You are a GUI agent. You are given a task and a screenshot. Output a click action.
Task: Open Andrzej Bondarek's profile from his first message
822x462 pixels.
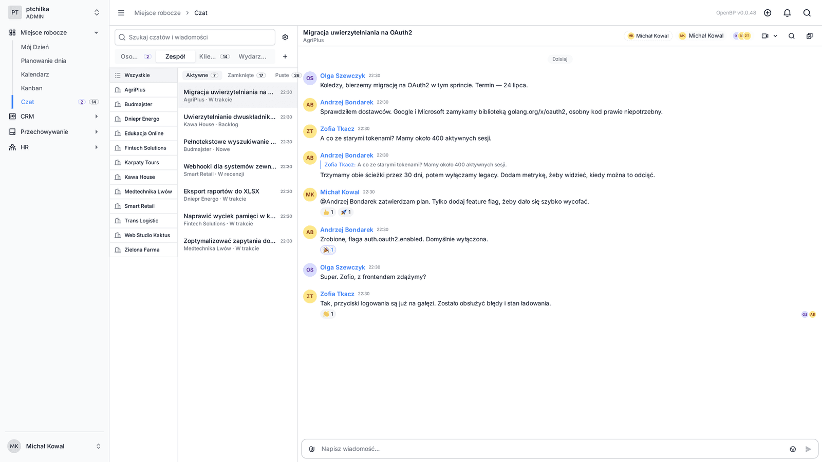pyautogui.click(x=347, y=102)
